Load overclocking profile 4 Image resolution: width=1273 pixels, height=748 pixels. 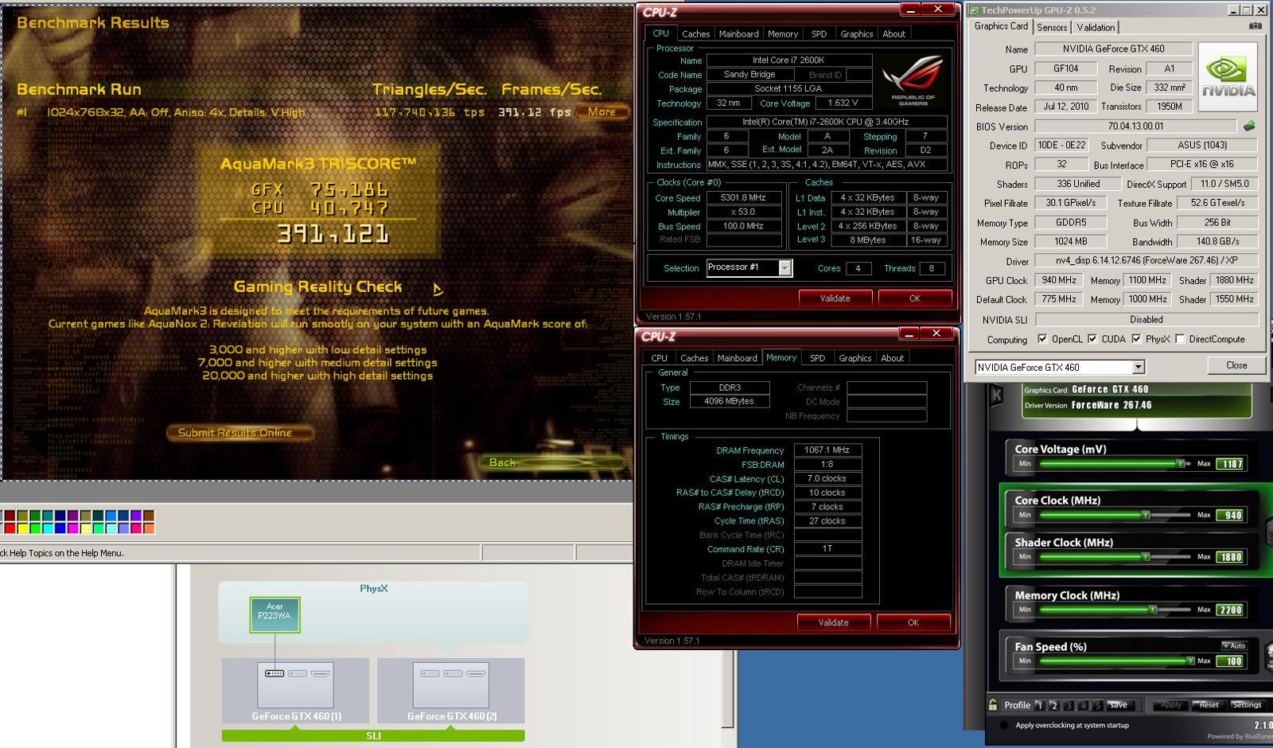1083,705
